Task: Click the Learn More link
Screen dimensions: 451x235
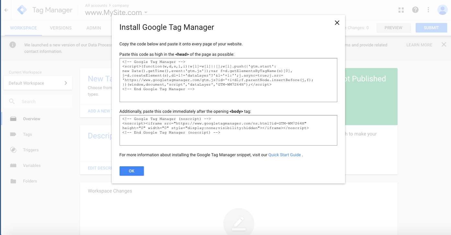Action: click(419, 45)
